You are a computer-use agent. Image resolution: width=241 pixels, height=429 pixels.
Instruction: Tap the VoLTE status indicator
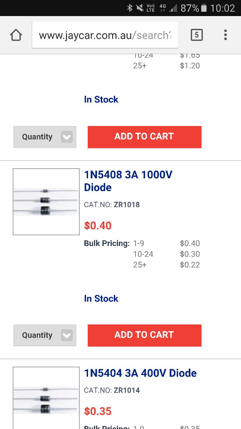(x=151, y=8)
